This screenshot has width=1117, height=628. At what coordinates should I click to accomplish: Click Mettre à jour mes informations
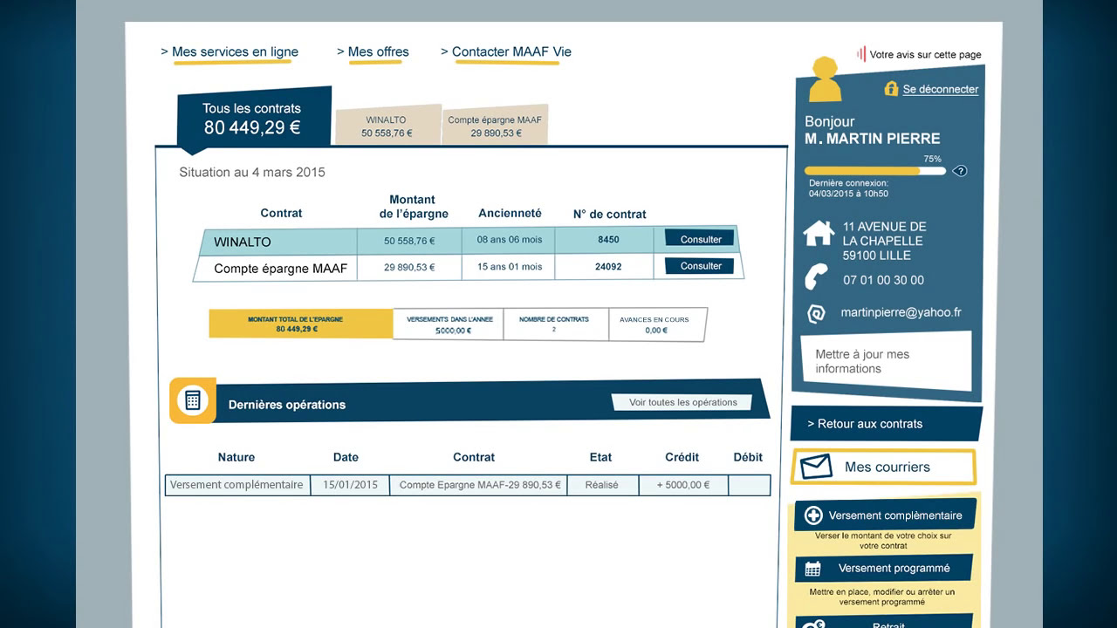[885, 361]
